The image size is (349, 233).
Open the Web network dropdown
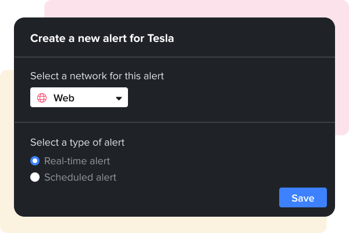(79, 98)
